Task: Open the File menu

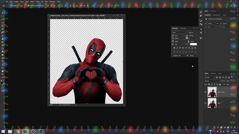Action: pos(7,1)
